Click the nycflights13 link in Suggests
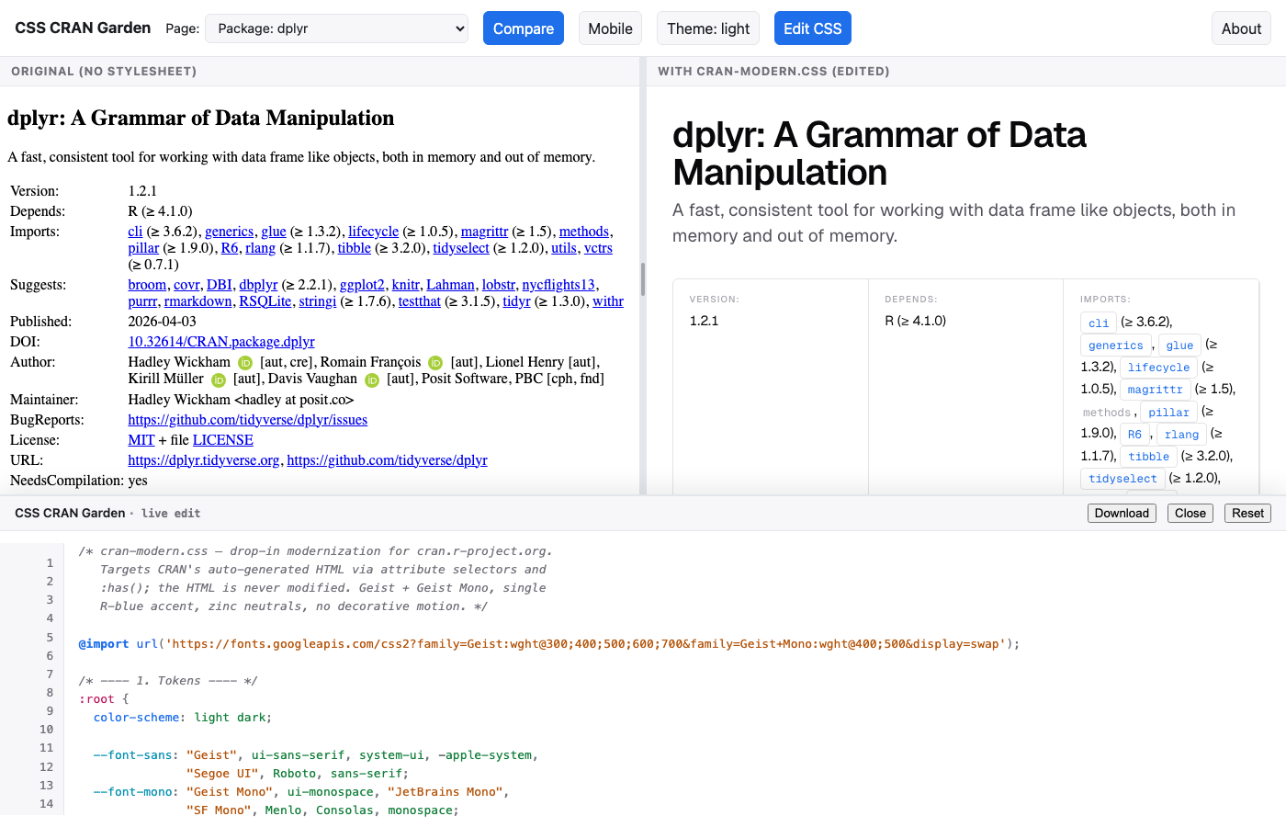1286x827 pixels. click(558, 285)
